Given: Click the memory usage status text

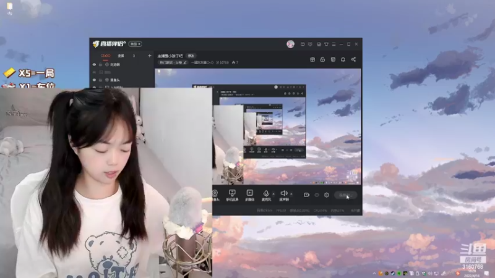Looking at the screenshot, I should click(x=337, y=210).
